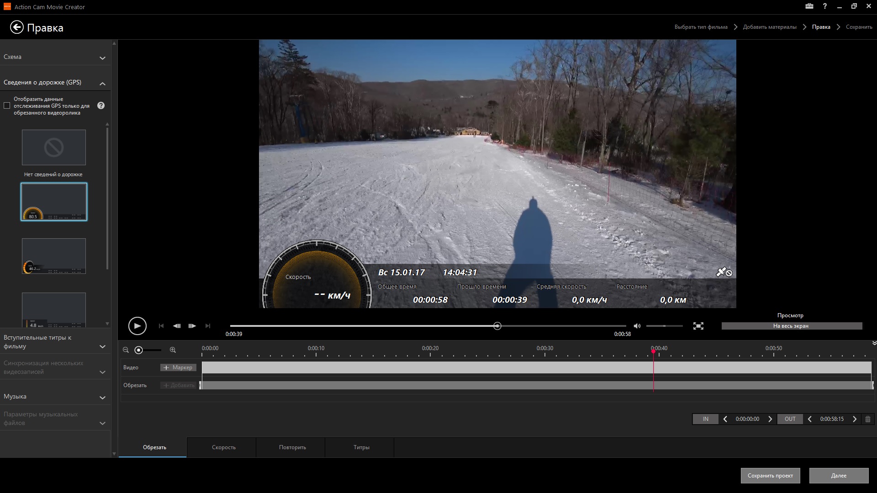Viewport: 877px width, 493px height.
Task: Click the OUT time field 0:00:58:15
Action: 832,419
